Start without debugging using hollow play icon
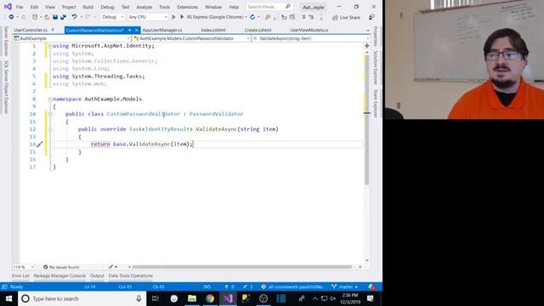Image resolution: width=544 pixels, height=306 pixels. coord(173,17)
